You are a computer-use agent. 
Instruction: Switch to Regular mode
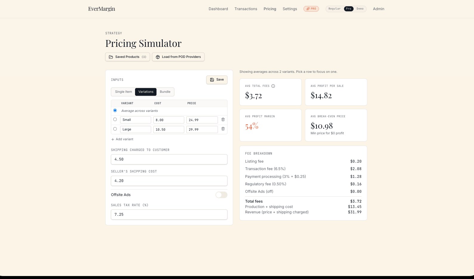pos(334,9)
